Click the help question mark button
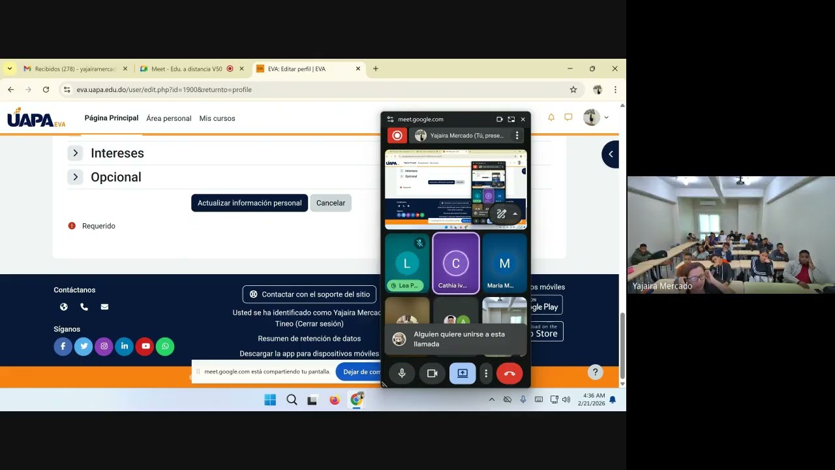 point(595,372)
